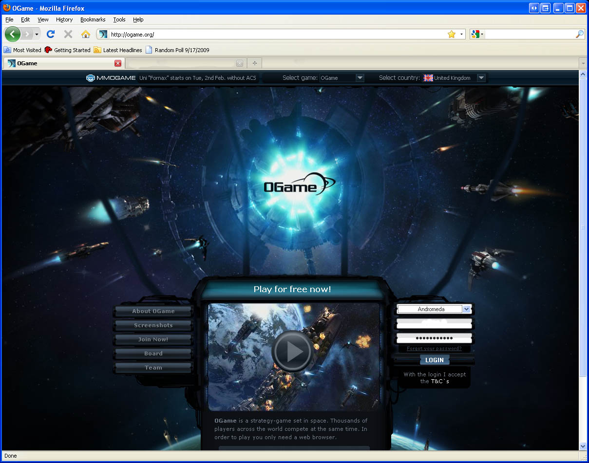Open the recent pages history dropdown arrow

(37, 35)
